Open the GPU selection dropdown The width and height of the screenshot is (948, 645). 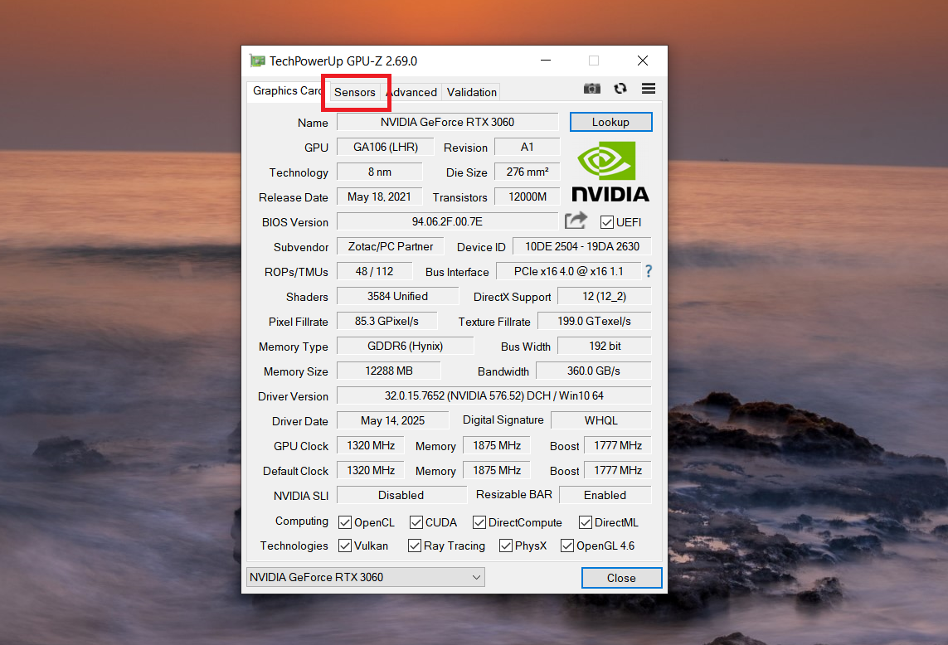point(366,577)
